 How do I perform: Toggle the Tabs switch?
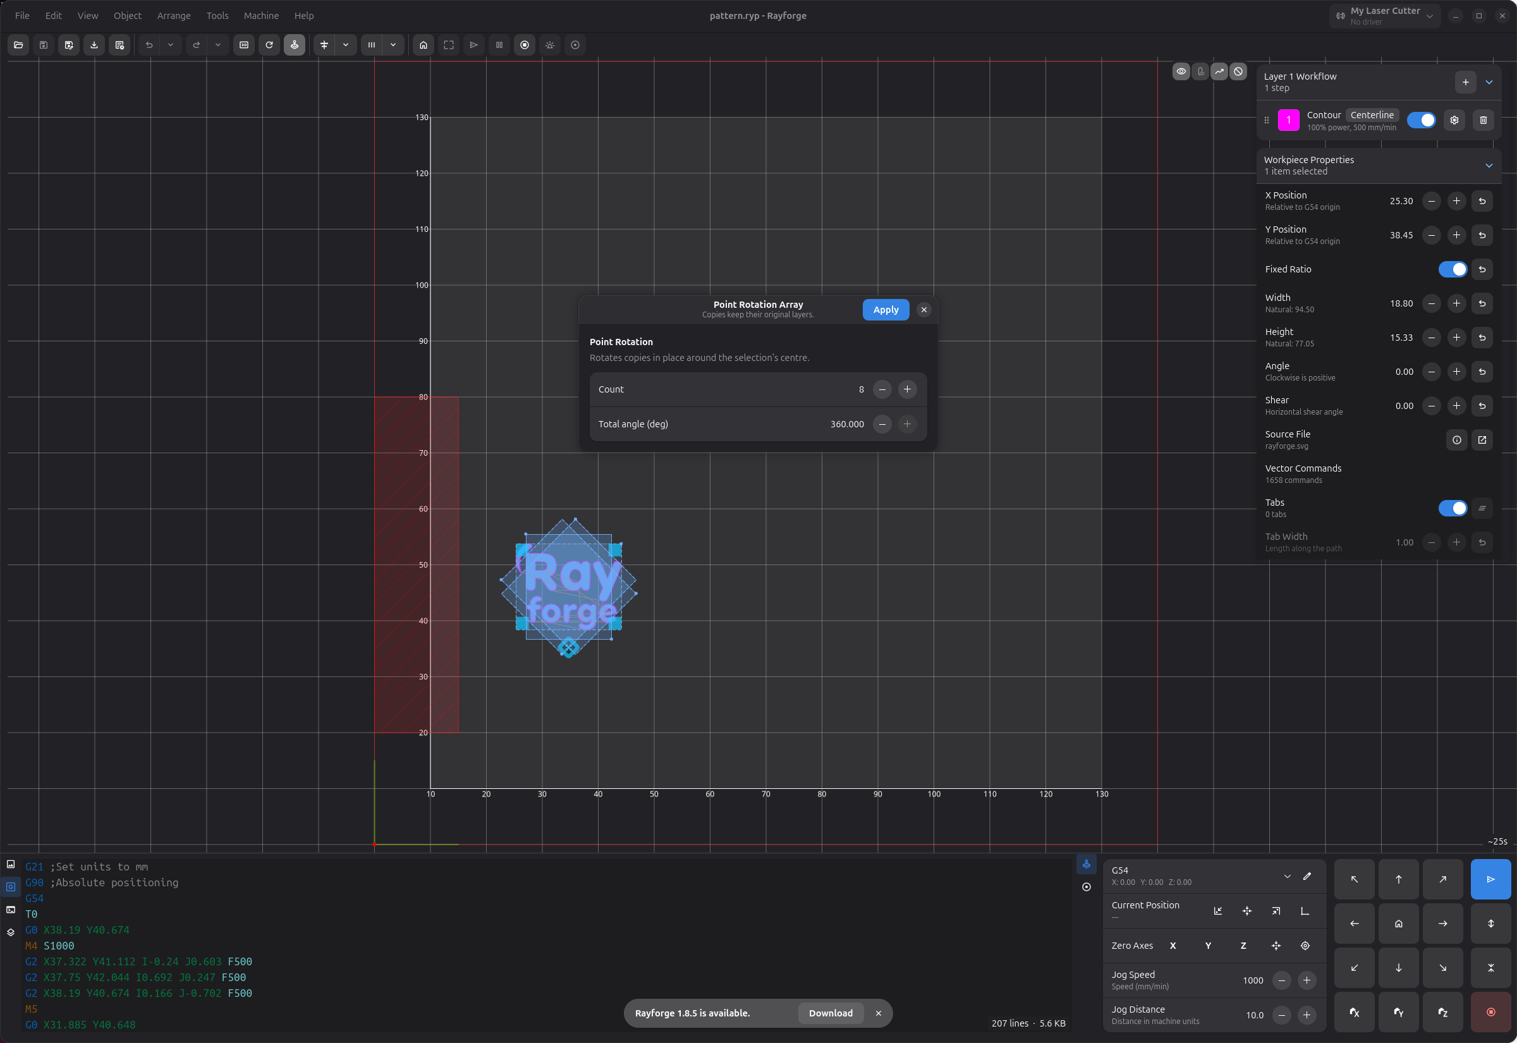click(x=1453, y=508)
